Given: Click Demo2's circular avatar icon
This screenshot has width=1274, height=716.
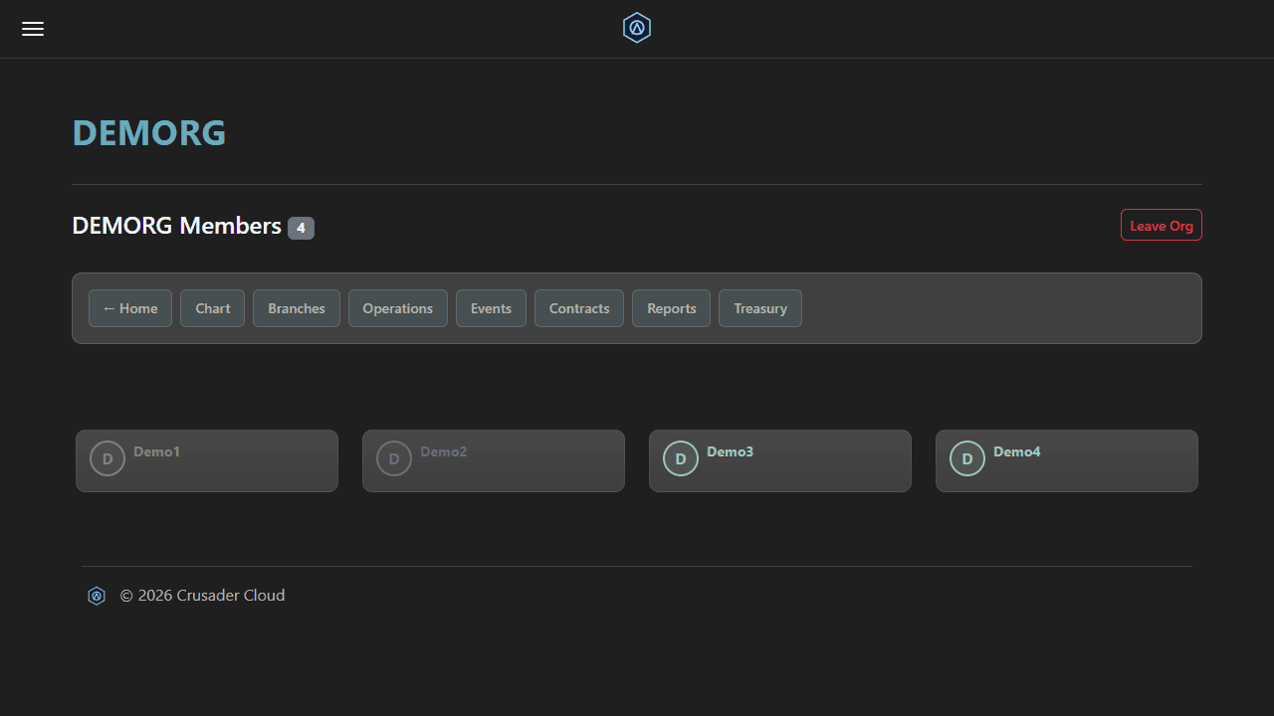Looking at the screenshot, I should pos(394,458).
